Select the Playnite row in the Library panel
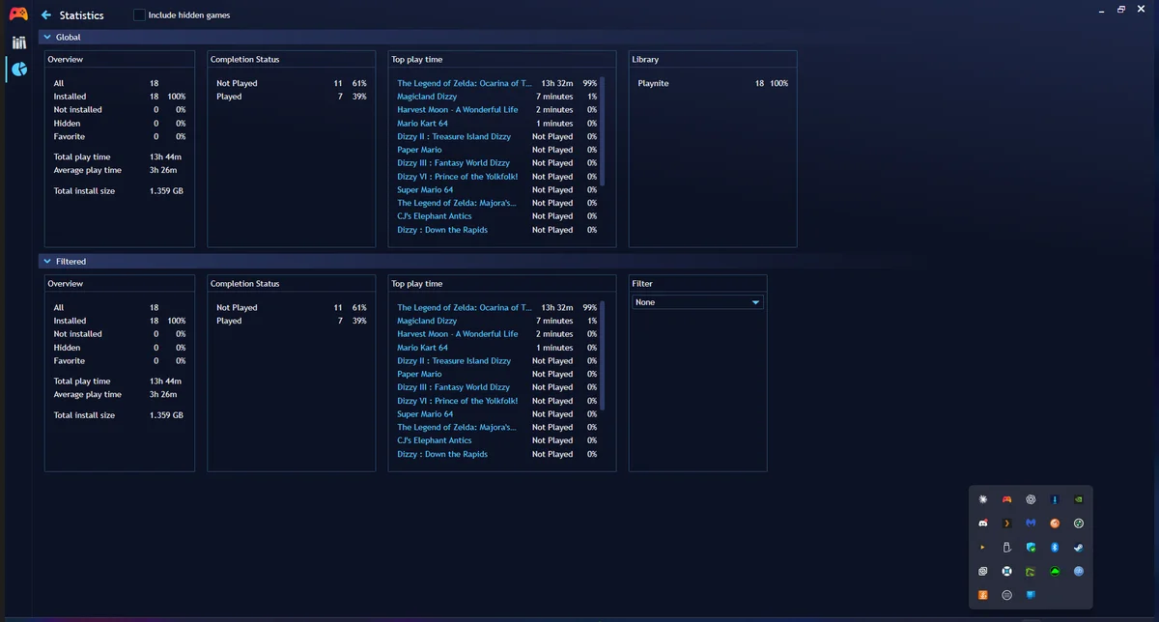1159x622 pixels. click(x=713, y=83)
